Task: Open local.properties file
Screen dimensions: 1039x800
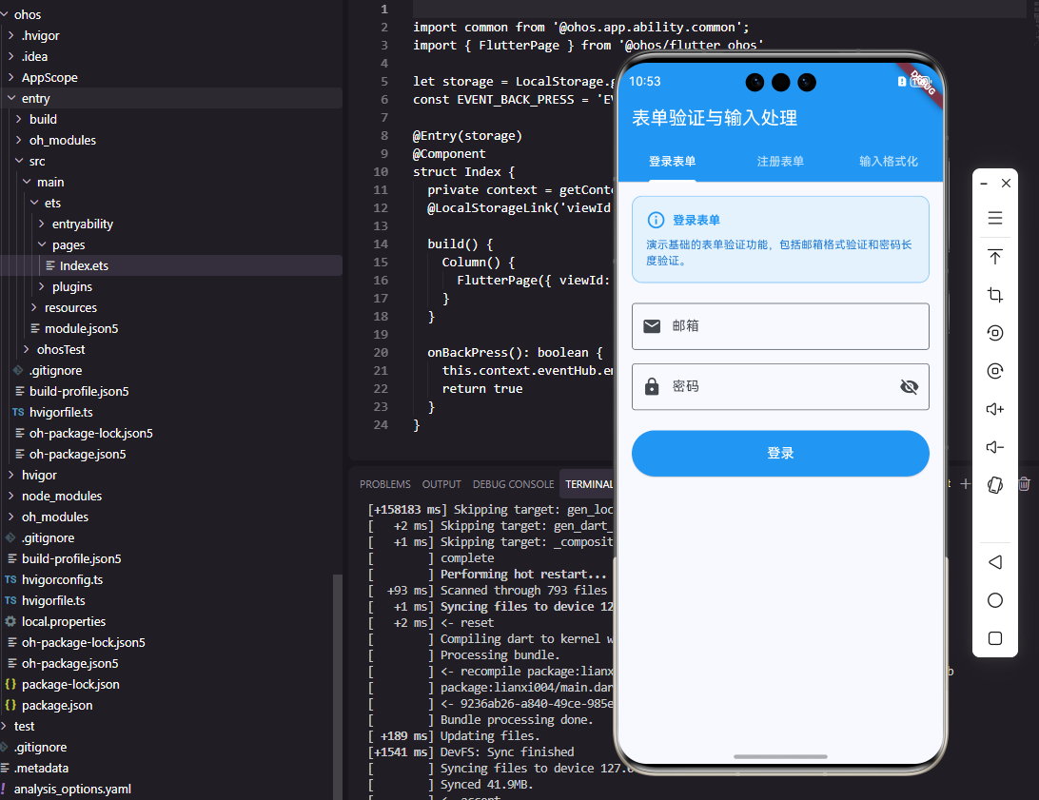Action: [x=64, y=621]
